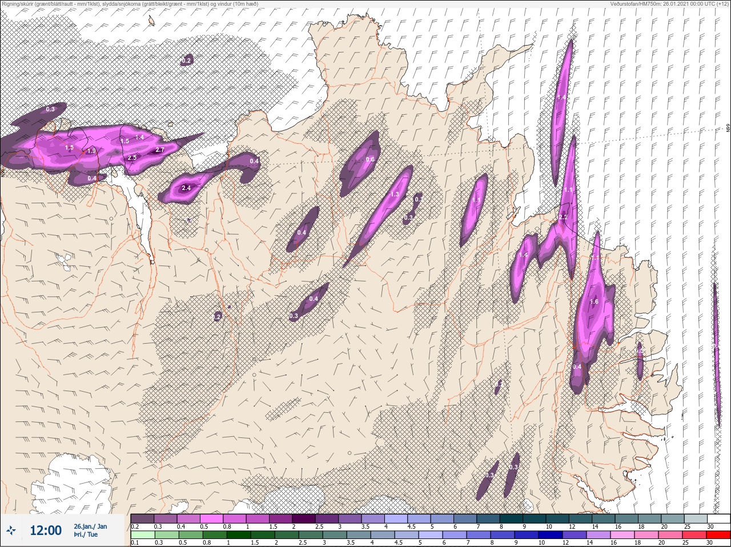Select the pink 18 rain legend swatch
Viewport: 731px width, 547px height.
646,535
